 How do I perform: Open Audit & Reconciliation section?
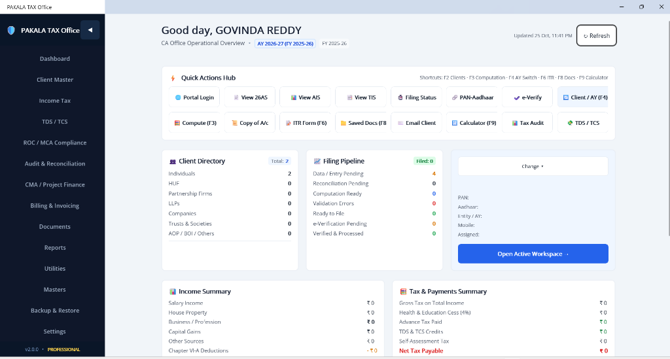(x=55, y=163)
